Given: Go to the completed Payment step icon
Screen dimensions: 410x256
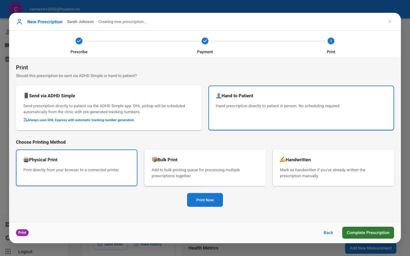Looking at the screenshot, I should tap(205, 41).
